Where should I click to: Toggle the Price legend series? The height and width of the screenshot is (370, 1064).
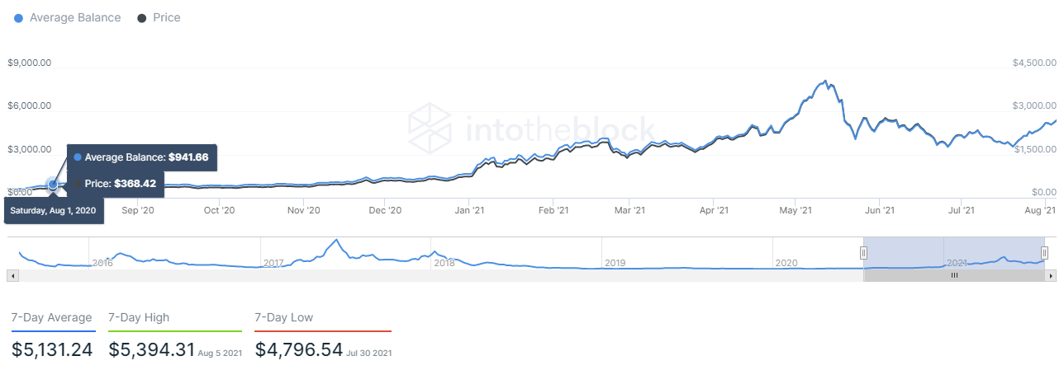point(159,17)
